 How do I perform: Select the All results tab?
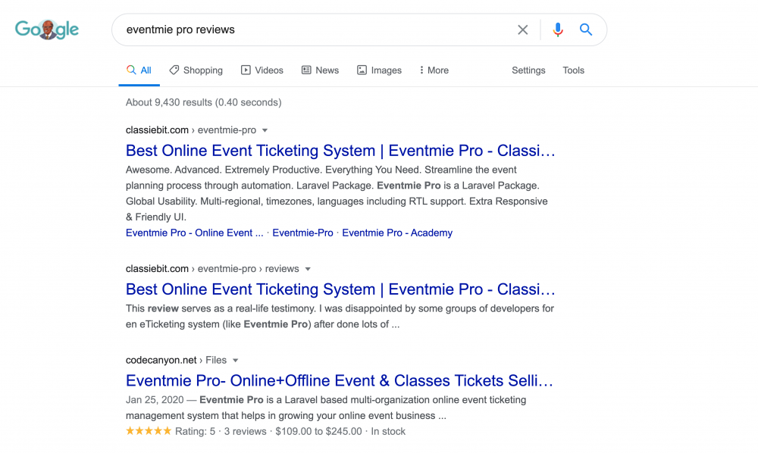(x=139, y=70)
